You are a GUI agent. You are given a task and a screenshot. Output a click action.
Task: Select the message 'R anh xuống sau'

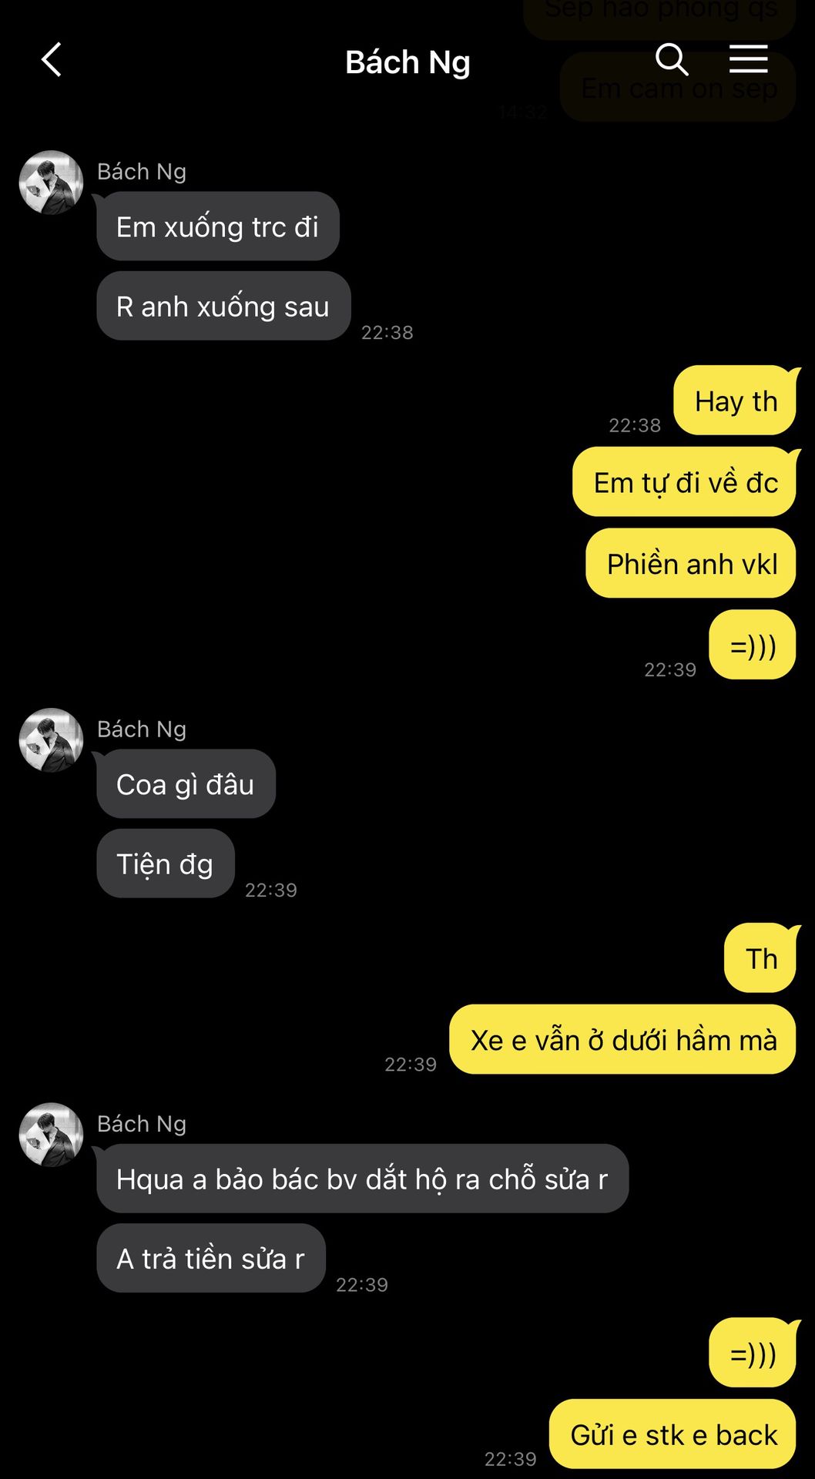pyautogui.click(x=223, y=306)
